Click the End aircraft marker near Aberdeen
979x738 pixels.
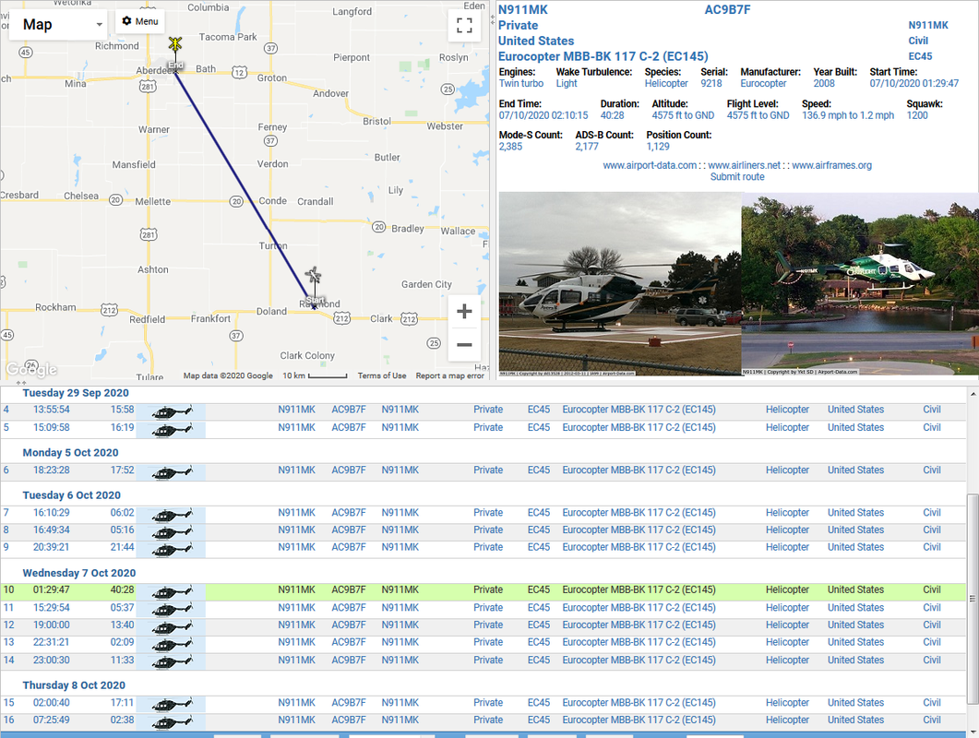175,44
